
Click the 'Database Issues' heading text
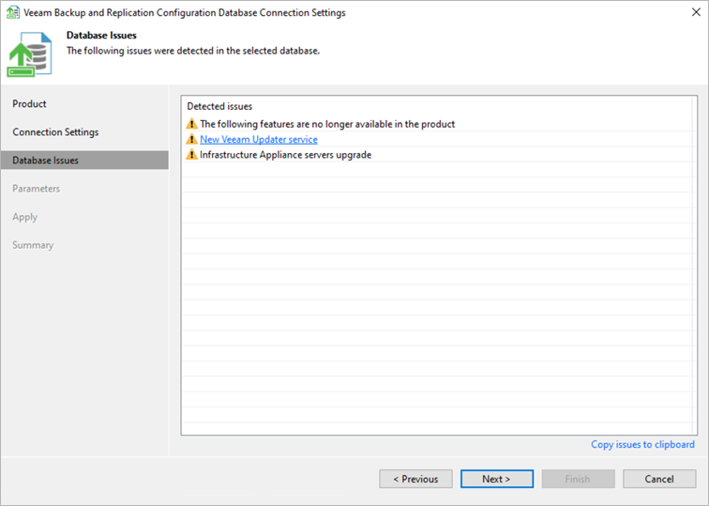101,36
